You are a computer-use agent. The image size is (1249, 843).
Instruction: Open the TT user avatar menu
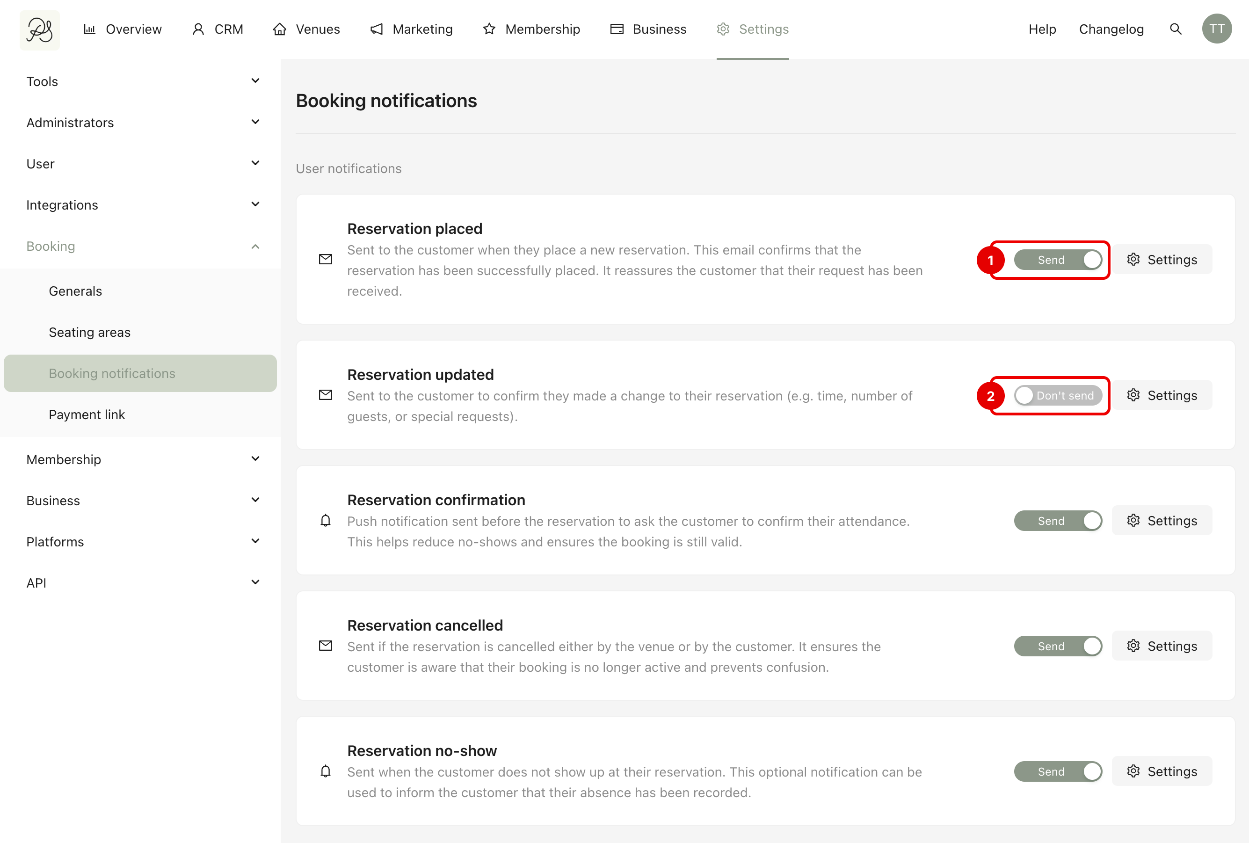[x=1216, y=29]
